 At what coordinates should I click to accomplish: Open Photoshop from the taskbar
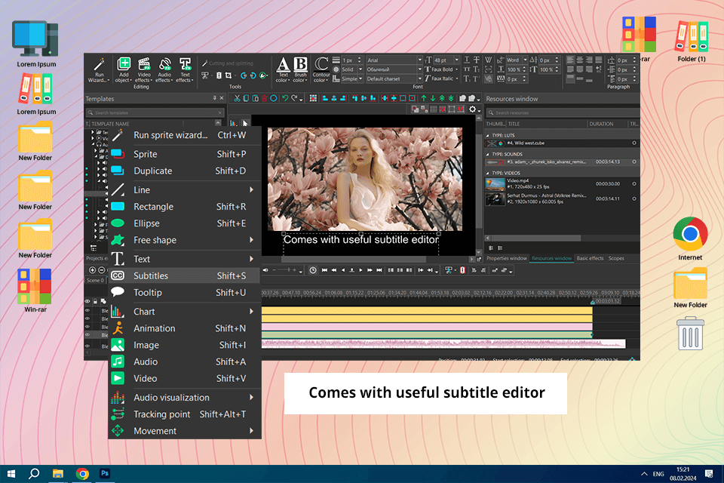(x=105, y=473)
